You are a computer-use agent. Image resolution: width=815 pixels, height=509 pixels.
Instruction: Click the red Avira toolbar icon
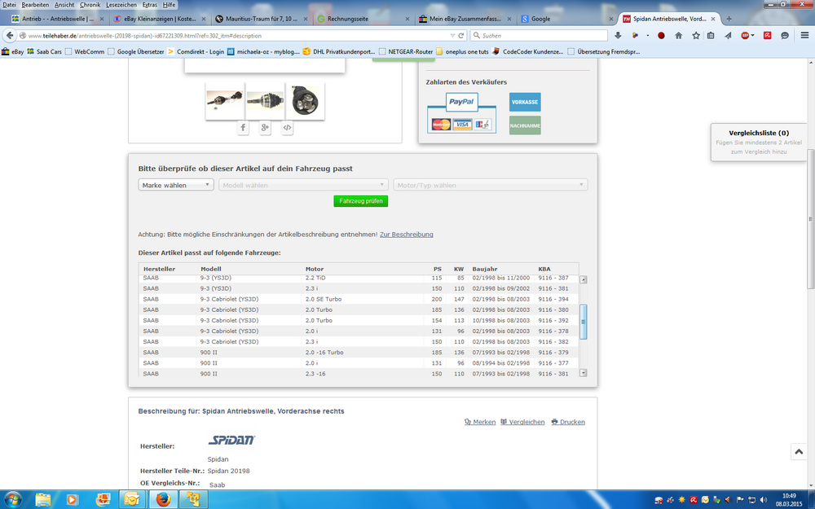pos(767,35)
